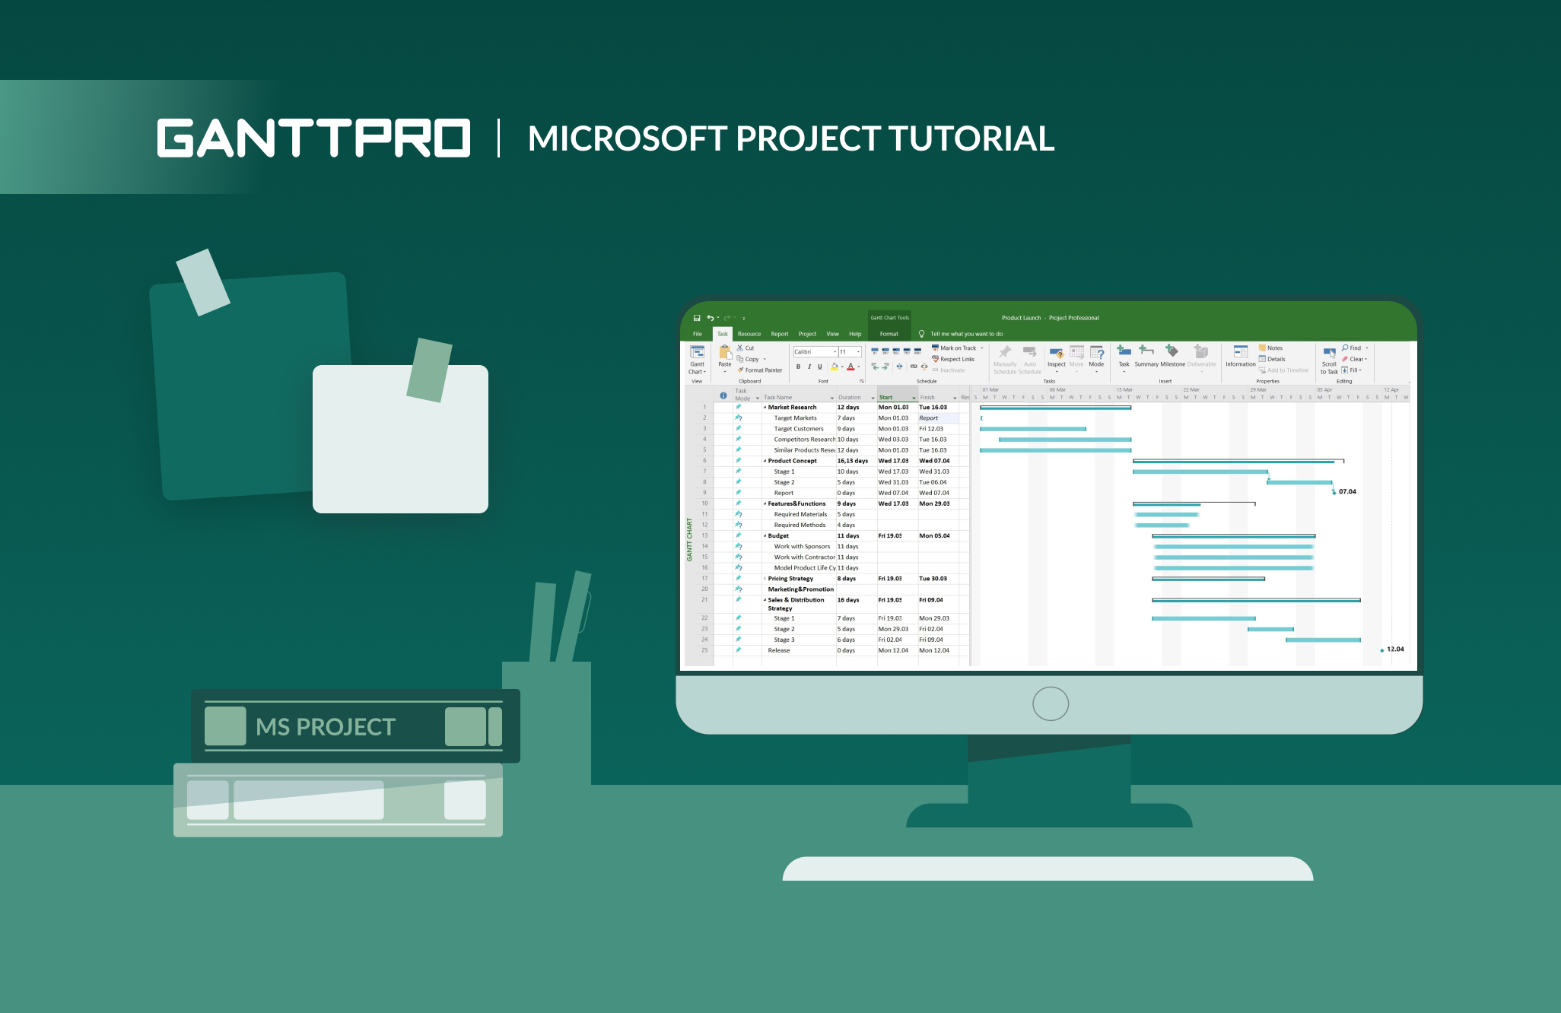Open task Information dialog

click(x=1241, y=356)
